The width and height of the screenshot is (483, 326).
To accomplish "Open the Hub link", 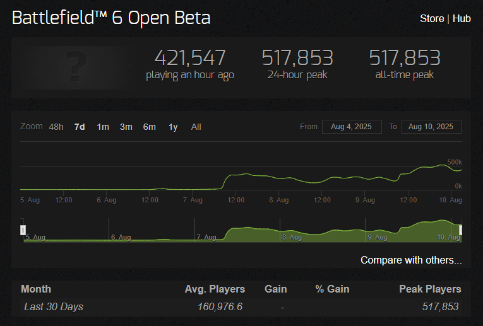I will (462, 18).
